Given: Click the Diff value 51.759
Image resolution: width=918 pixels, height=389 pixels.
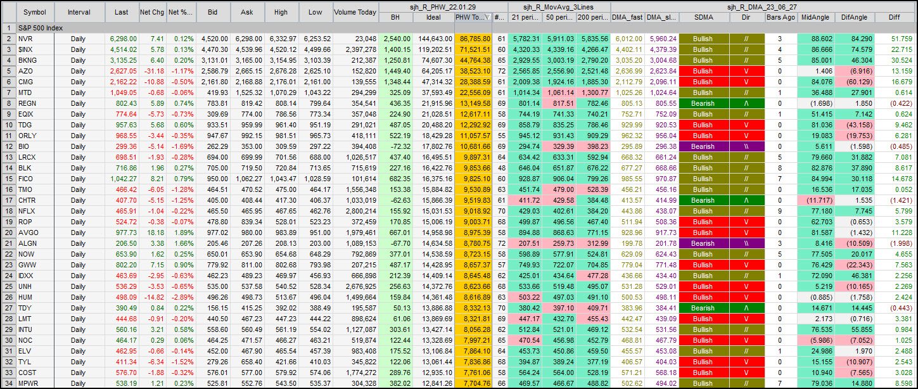Looking at the screenshot, I should pos(895,39).
